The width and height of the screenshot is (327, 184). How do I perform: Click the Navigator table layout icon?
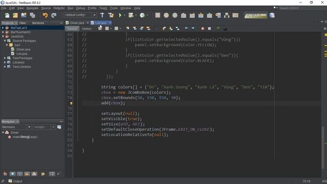[59, 127]
